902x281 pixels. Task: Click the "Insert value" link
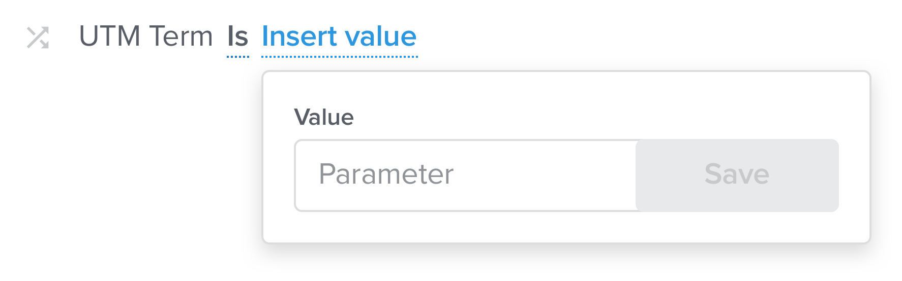coord(339,37)
